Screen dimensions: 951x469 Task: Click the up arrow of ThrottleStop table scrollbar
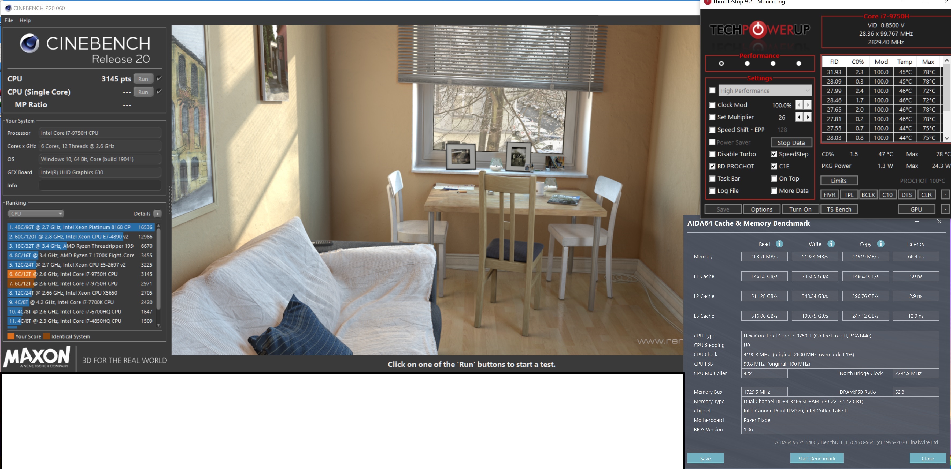(x=946, y=60)
